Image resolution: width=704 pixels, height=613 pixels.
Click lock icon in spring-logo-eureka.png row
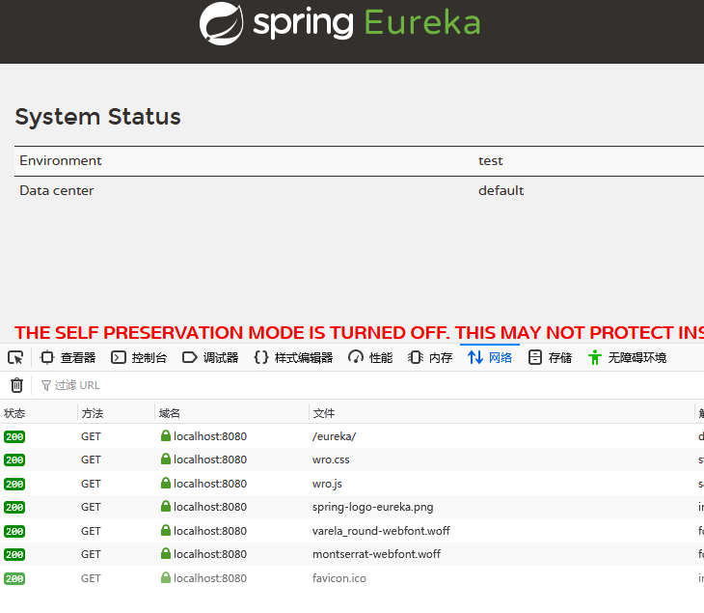coord(166,506)
